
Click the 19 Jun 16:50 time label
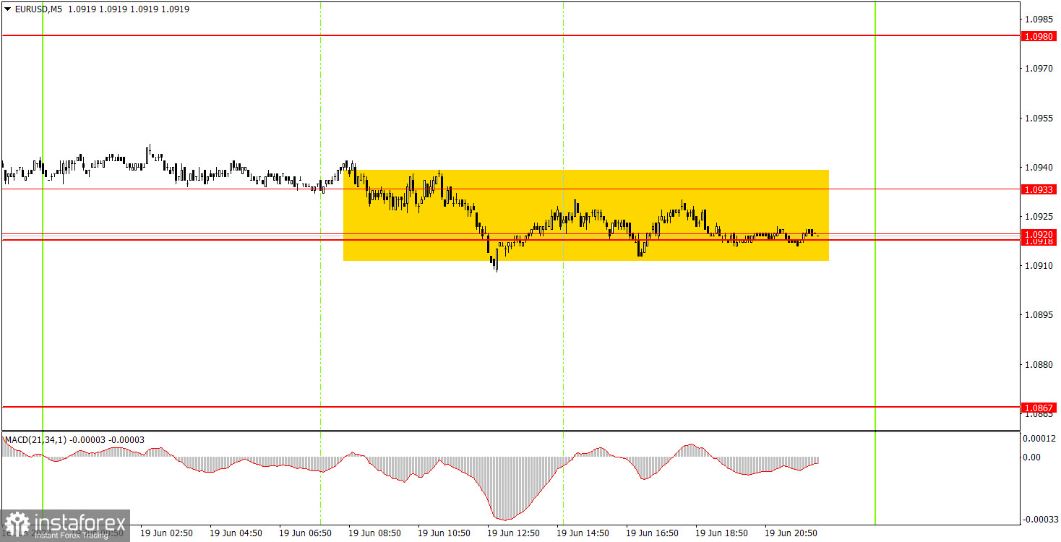(651, 533)
